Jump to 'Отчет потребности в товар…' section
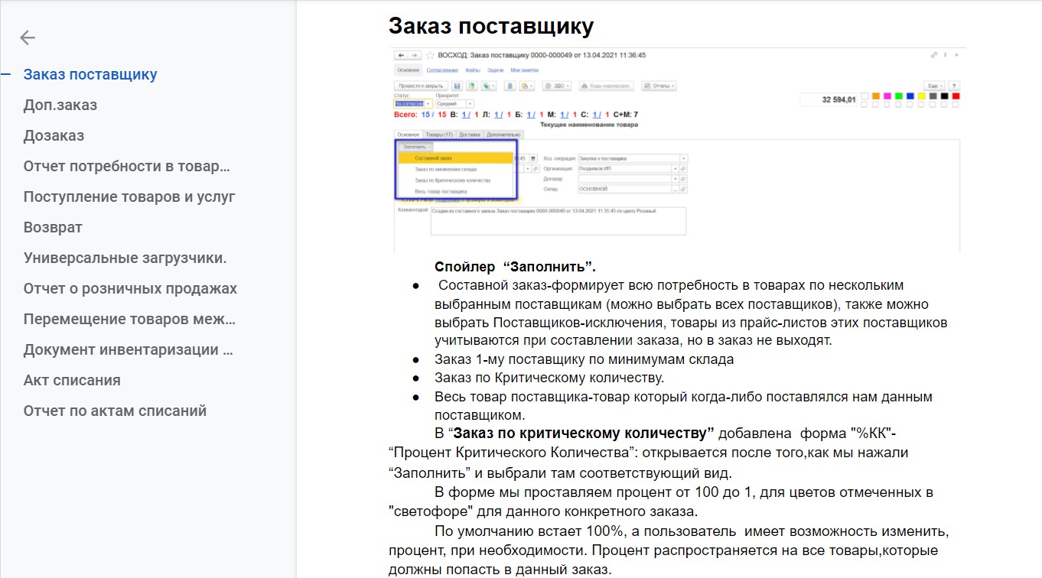Image resolution: width=1042 pixels, height=578 pixels. tap(127, 166)
